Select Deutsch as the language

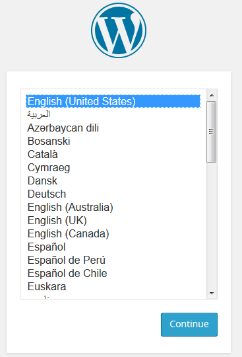113,194
